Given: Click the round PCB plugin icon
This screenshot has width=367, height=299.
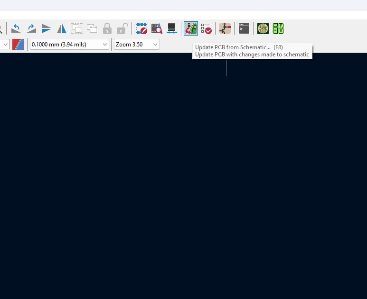Looking at the screenshot, I should 263,28.
